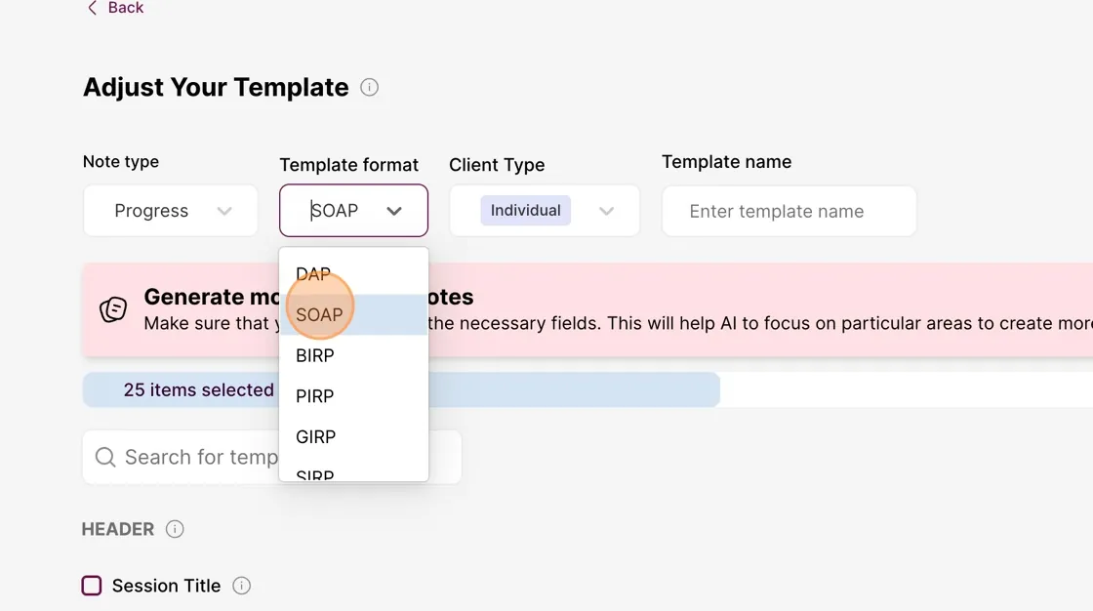Click the Session Title label text
The image size is (1093, 611).
pos(167,586)
